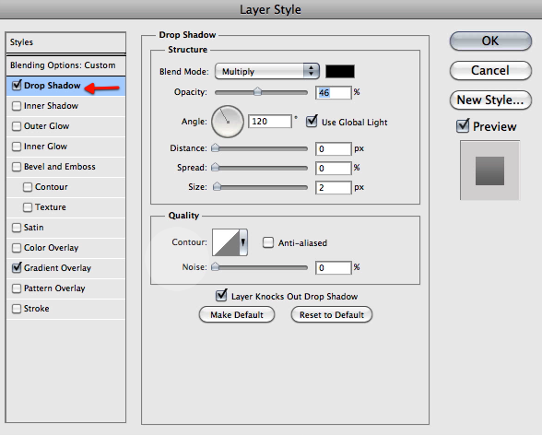Click the OK button

point(490,41)
